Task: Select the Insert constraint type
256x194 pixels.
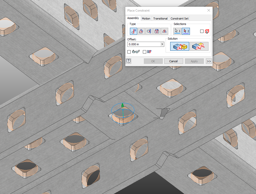Action: (x=157, y=31)
